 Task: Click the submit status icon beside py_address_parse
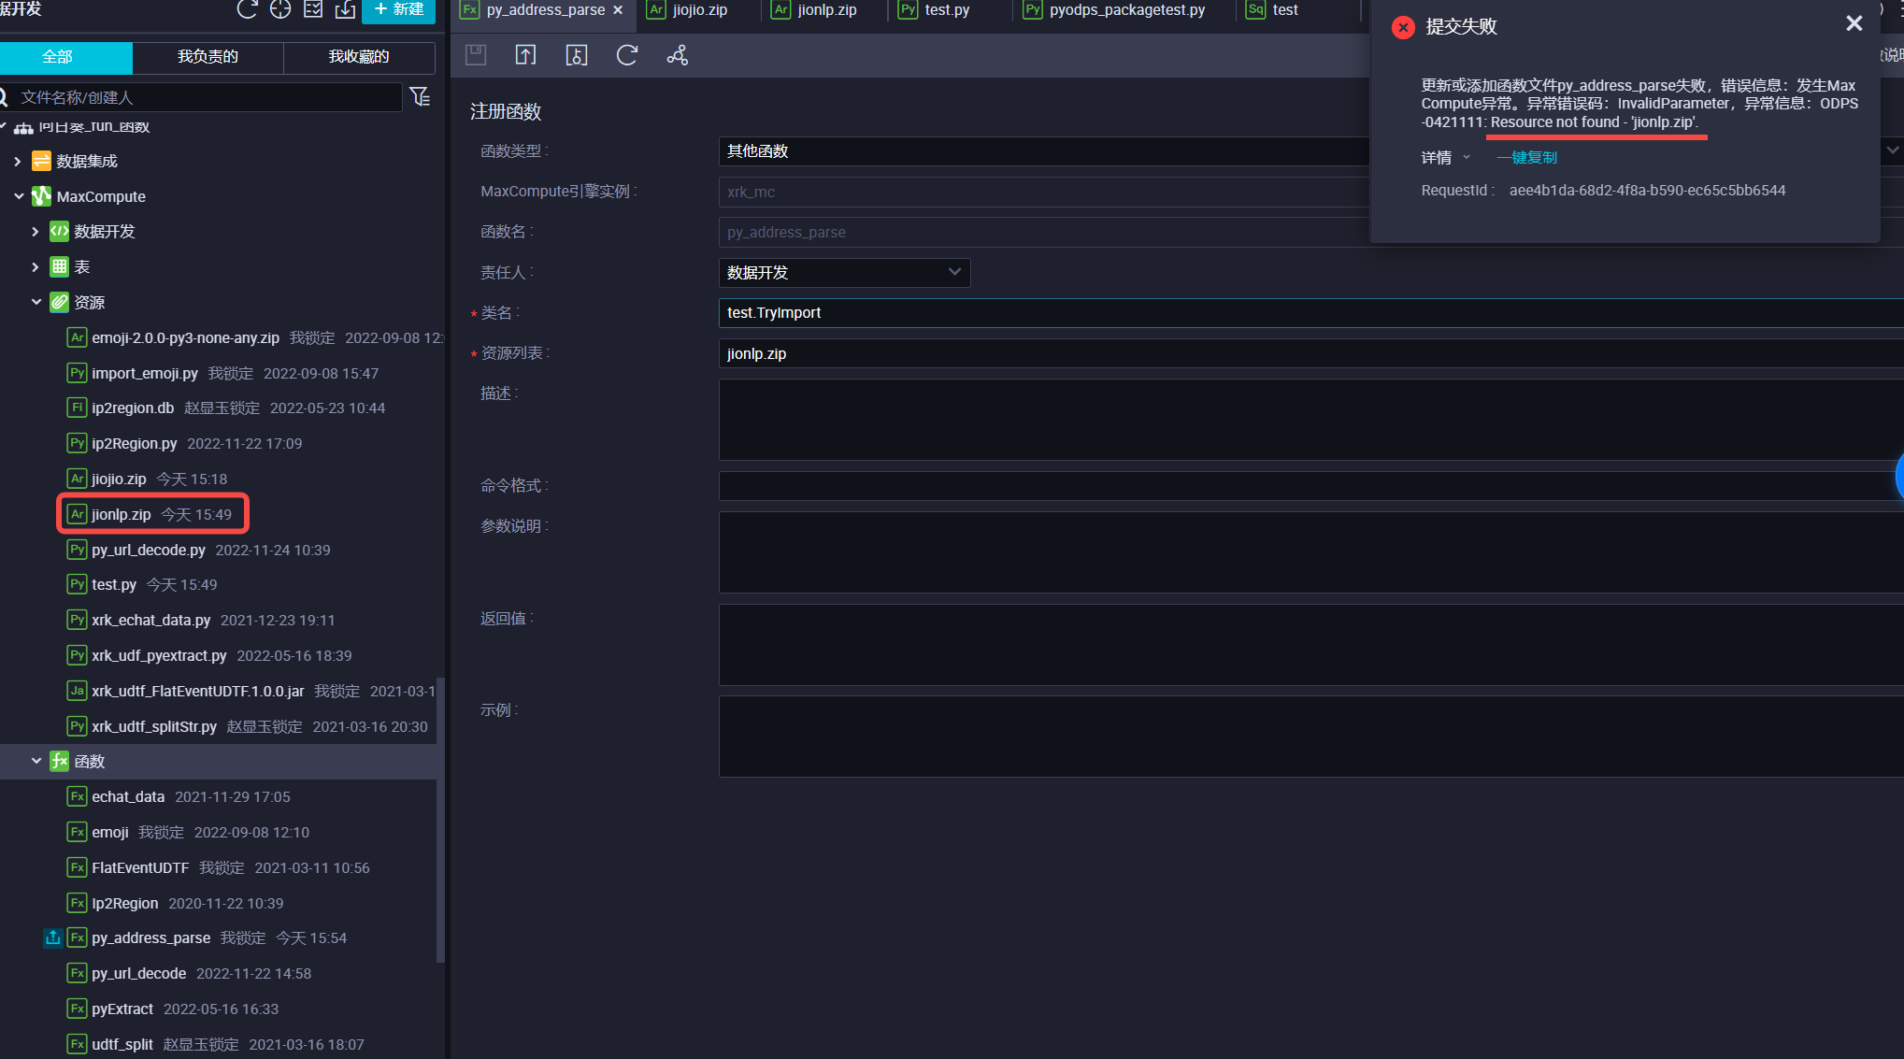point(53,937)
